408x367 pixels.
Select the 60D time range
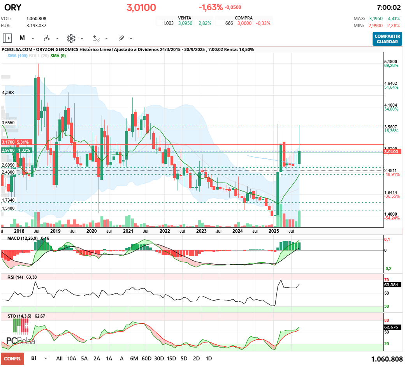[146, 358]
